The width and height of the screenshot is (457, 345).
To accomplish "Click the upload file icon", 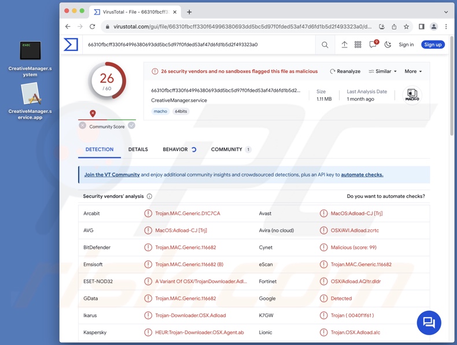I will [x=344, y=45].
